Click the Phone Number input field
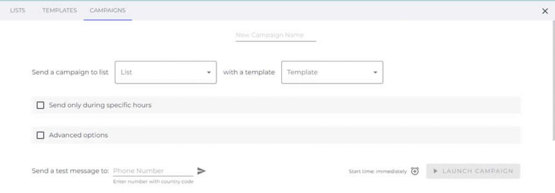 click(152, 171)
